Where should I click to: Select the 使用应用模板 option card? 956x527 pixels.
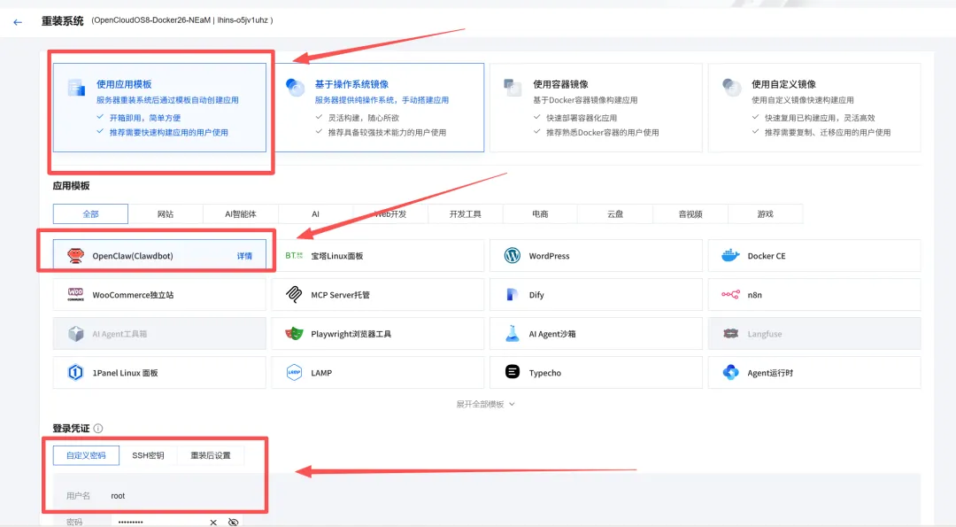point(159,107)
